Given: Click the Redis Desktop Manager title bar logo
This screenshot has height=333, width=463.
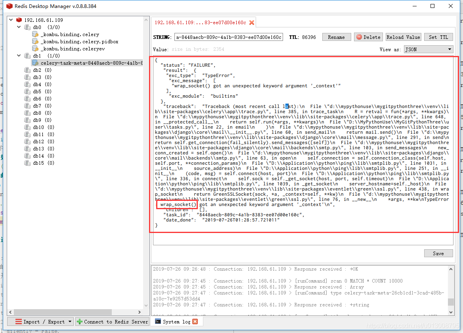Looking at the screenshot, I should tap(10, 6).
